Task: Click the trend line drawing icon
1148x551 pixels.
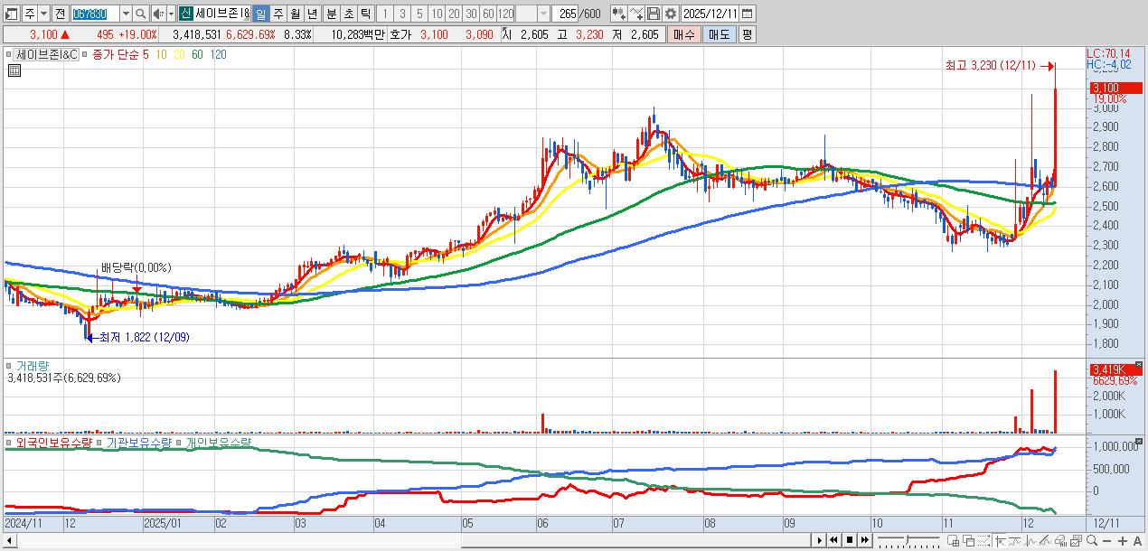Action: pos(1045,540)
